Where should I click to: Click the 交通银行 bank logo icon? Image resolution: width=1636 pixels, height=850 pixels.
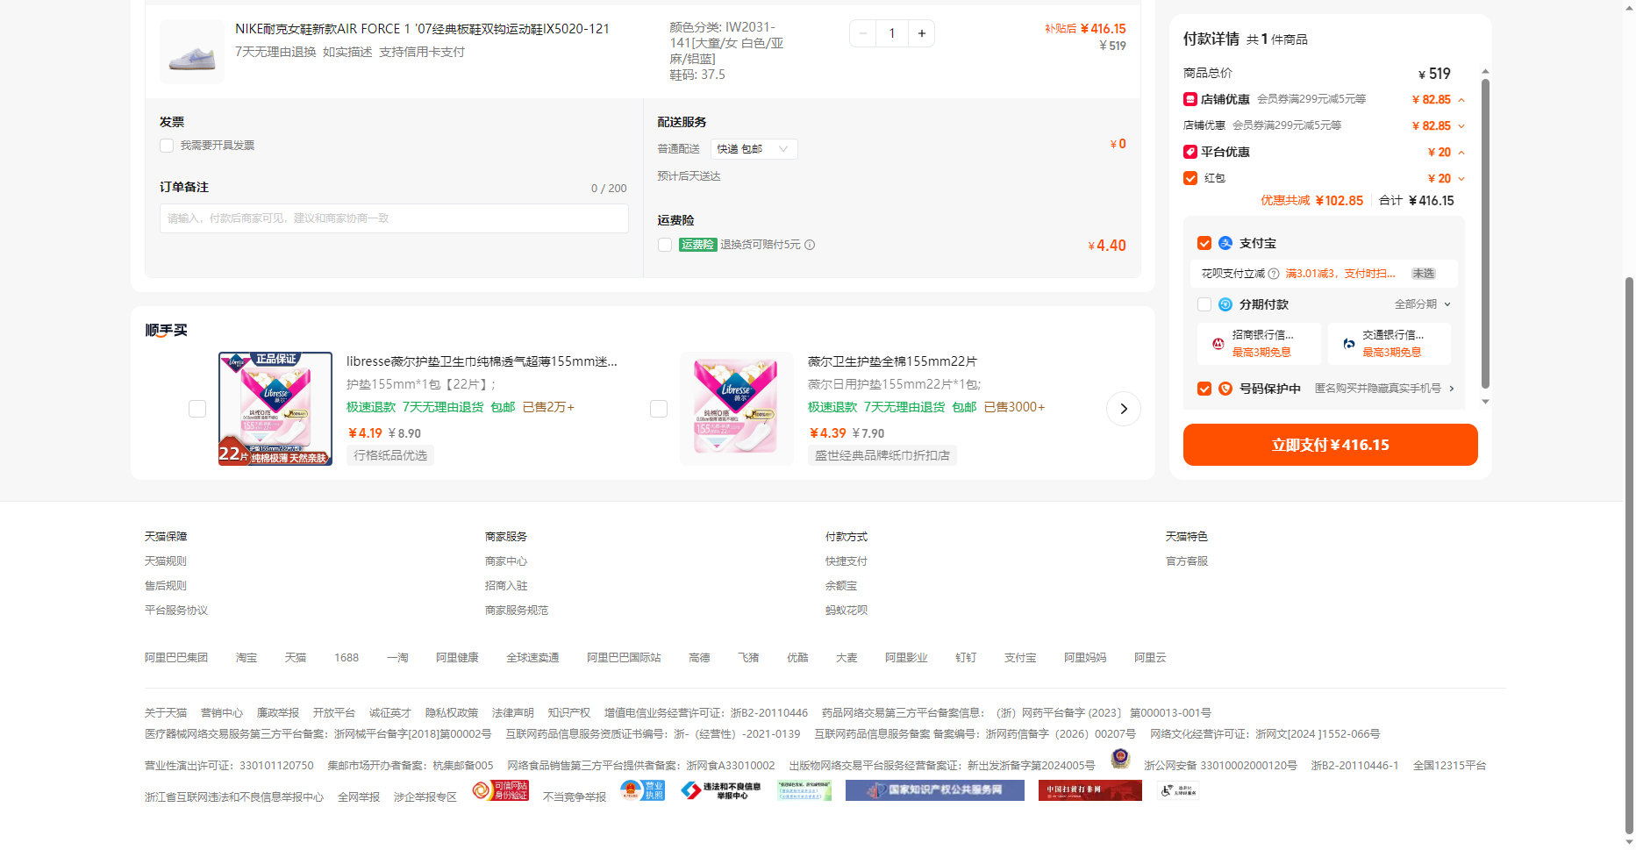(x=1348, y=344)
